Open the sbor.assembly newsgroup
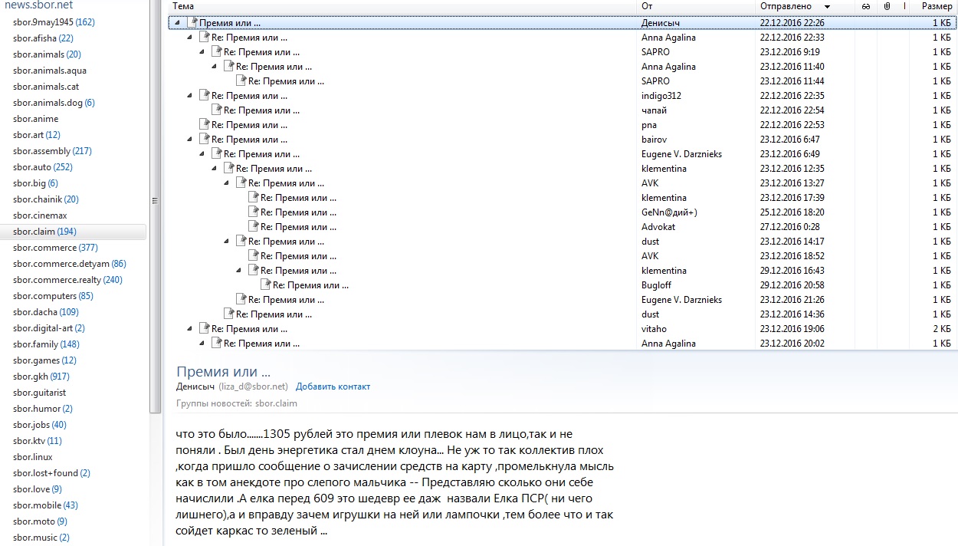Viewport: 958px width, 546px height. point(52,151)
